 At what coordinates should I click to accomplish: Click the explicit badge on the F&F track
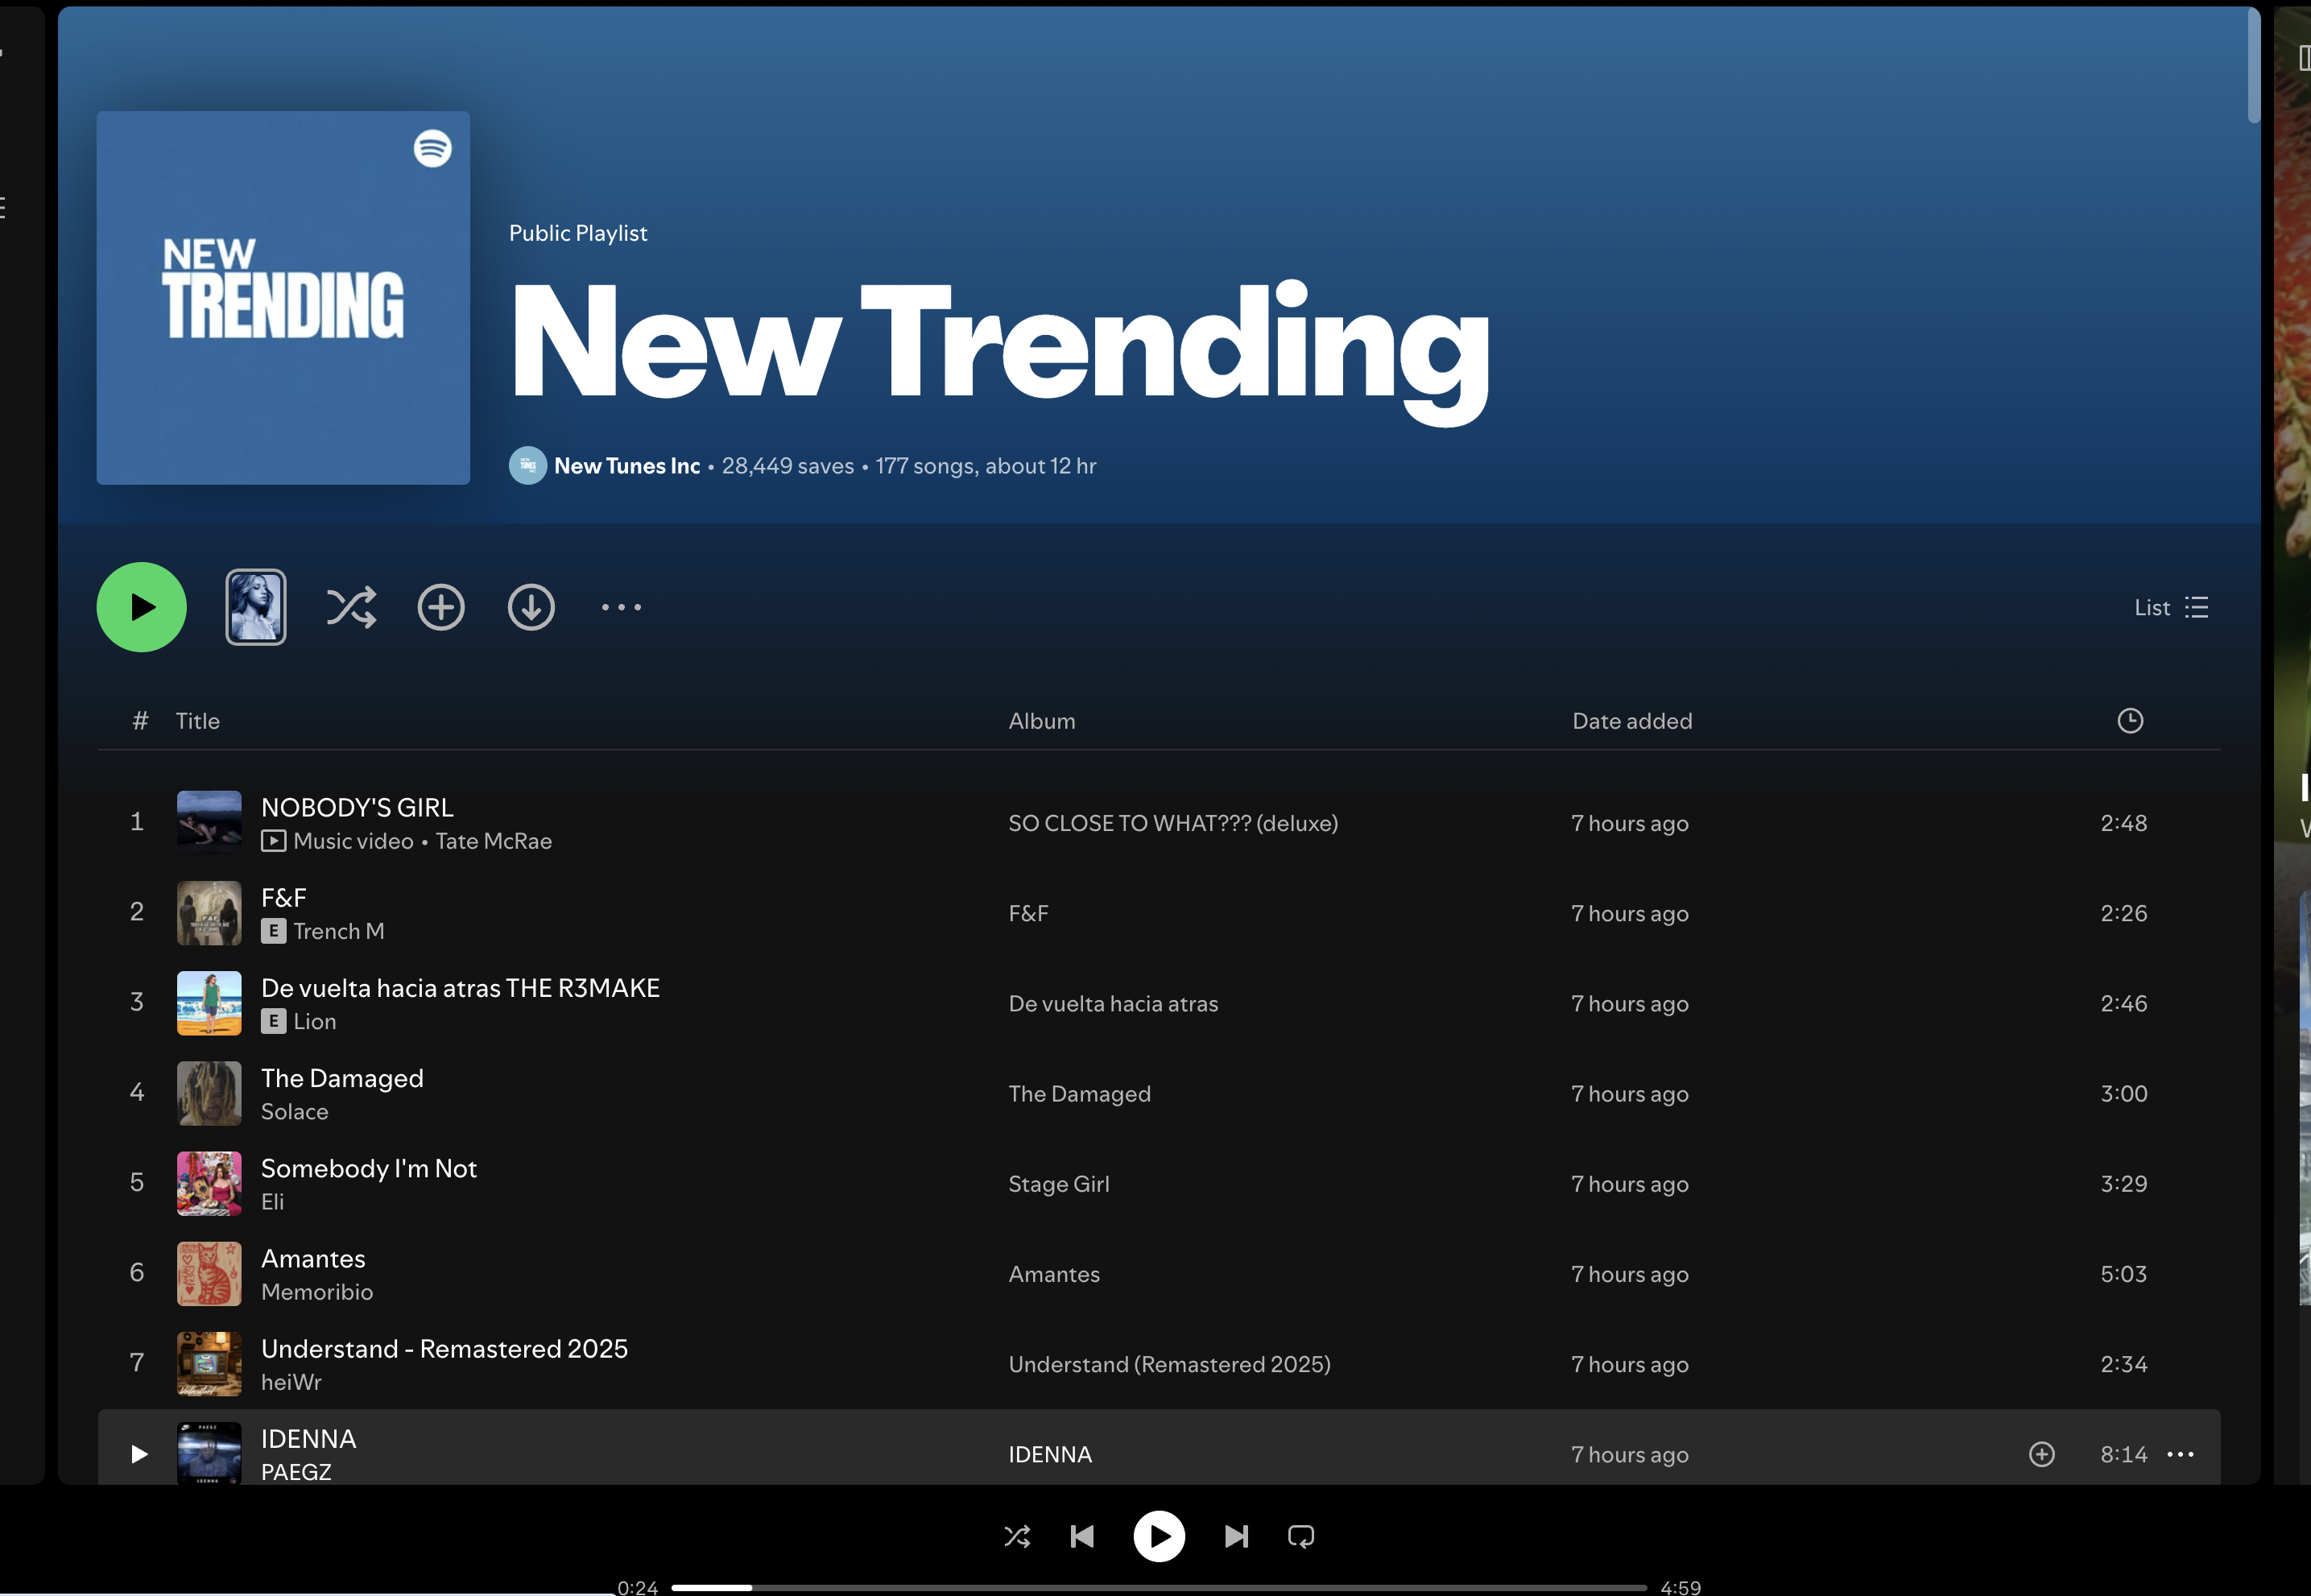coord(273,931)
